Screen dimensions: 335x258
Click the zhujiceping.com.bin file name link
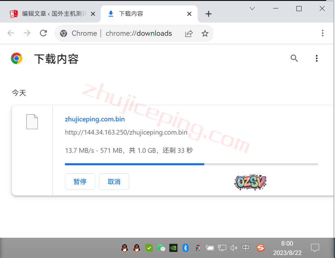click(x=95, y=119)
